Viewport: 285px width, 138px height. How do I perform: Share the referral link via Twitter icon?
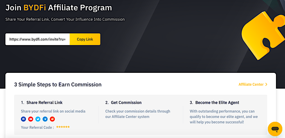38,119
